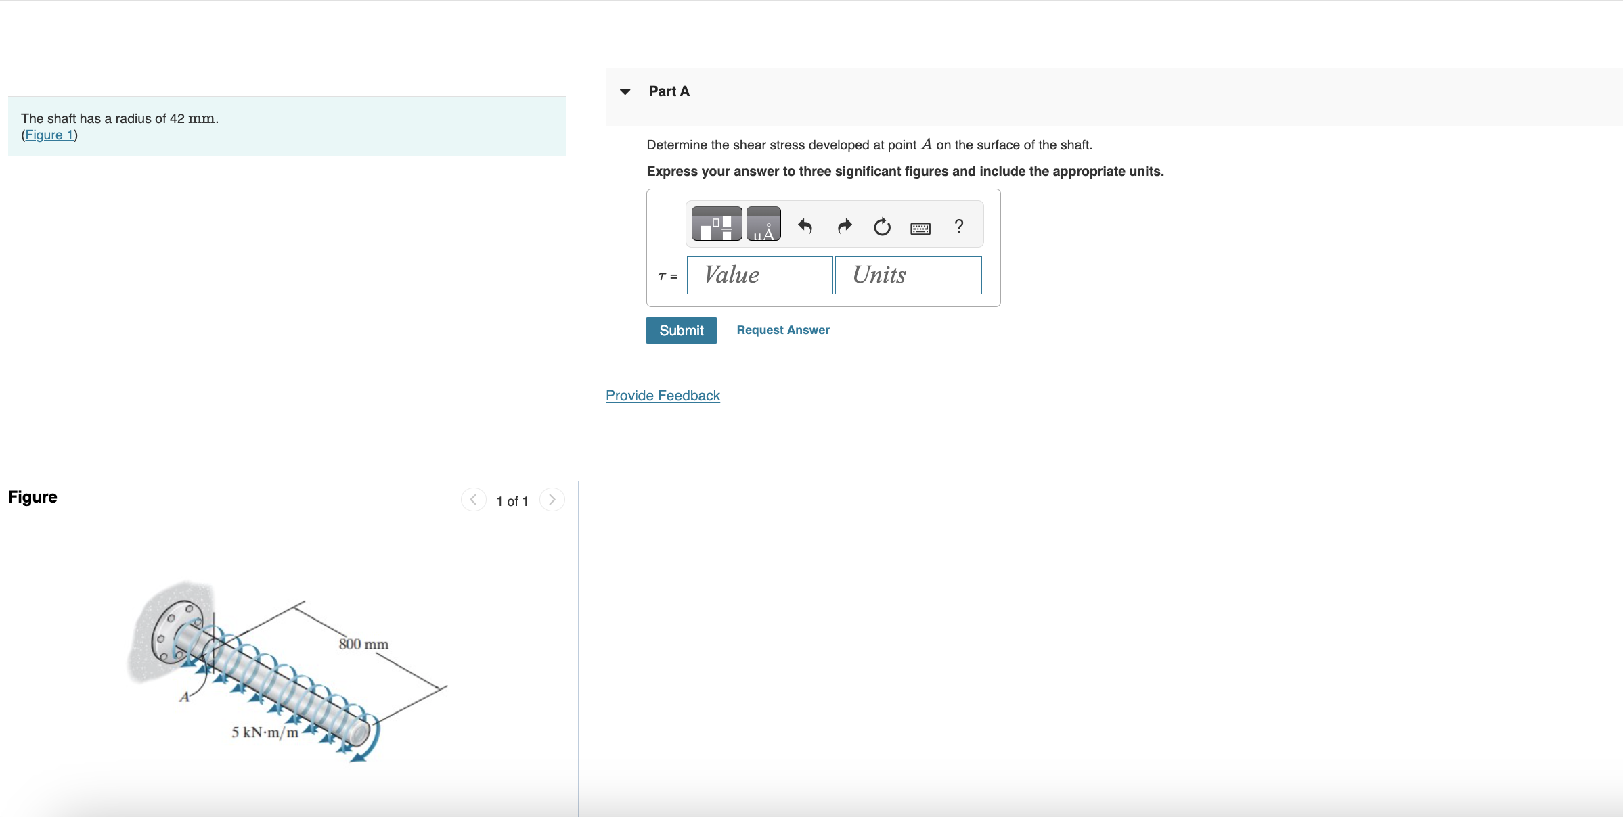
Task: Open keyboard shortcuts icon
Action: pos(920,228)
